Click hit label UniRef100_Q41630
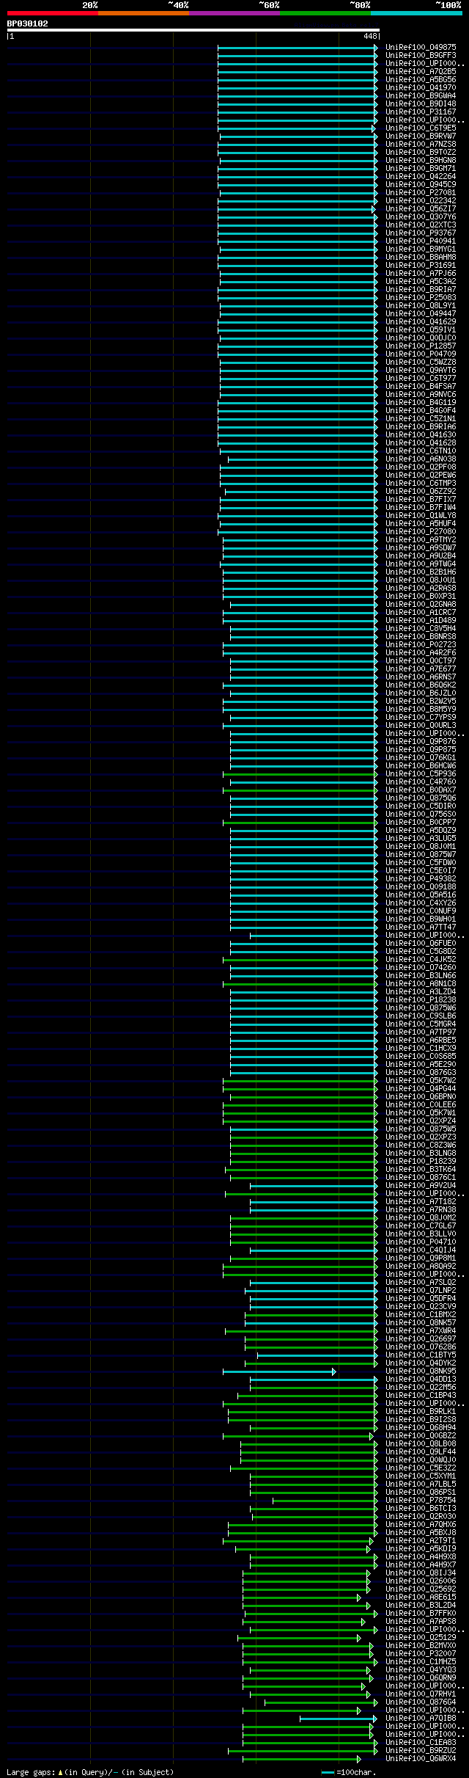 tap(421, 434)
